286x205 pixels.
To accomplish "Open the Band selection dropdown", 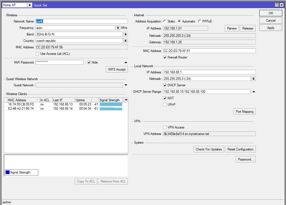I will coord(125,34).
